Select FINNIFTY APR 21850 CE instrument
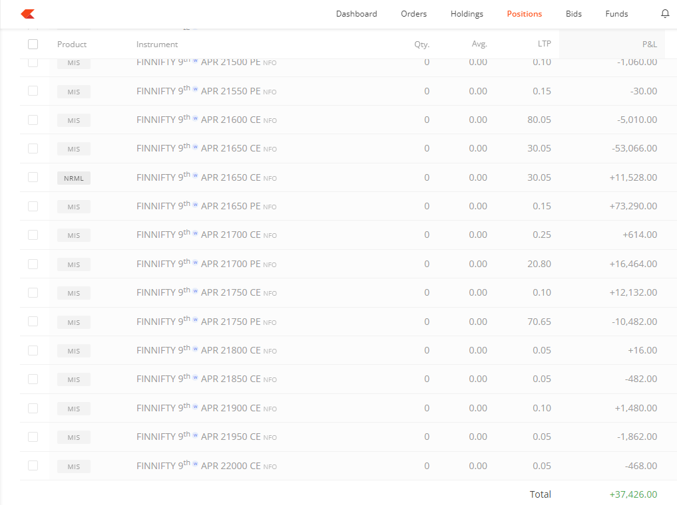 [x=206, y=379]
